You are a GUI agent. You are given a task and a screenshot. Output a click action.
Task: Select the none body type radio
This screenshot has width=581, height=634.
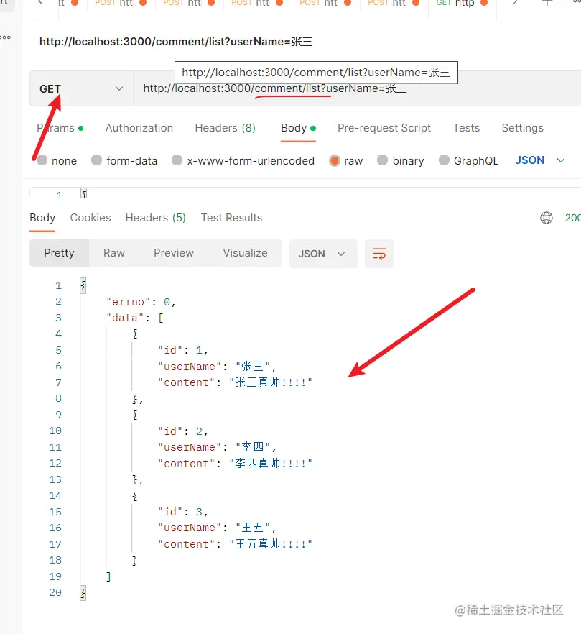click(42, 160)
